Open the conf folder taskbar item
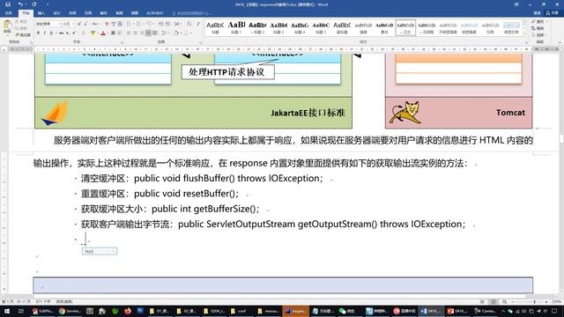Image resolution: width=564 pixels, height=317 pixels. (x=239, y=311)
